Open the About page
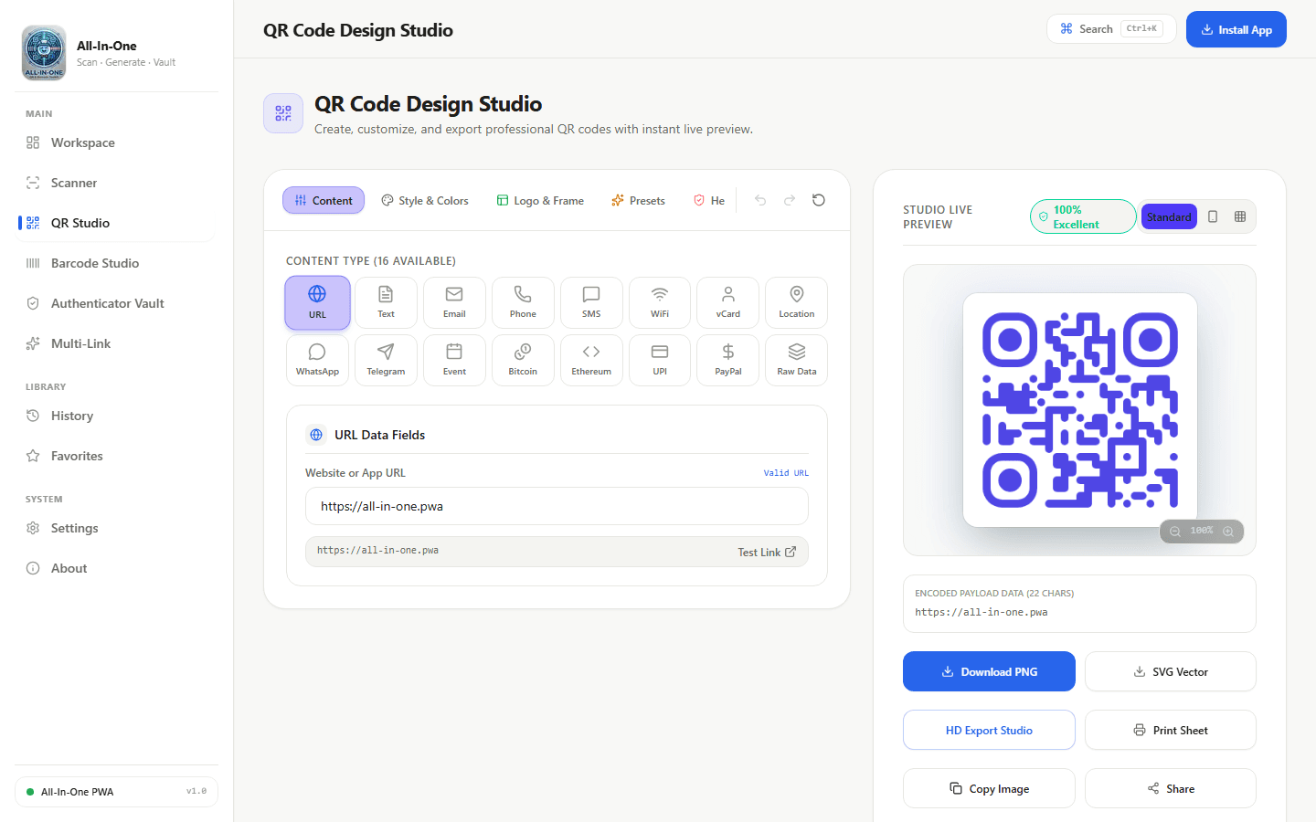Image resolution: width=1316 pixels, height=822 pixels. 117,568
